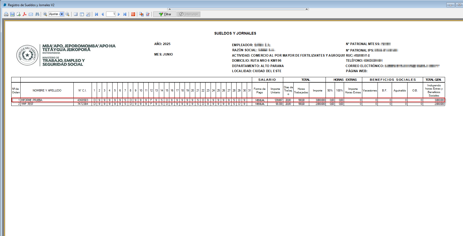Image resolution: width=463 pixels, height=236 pixels.
Task: Go to first page
Action: pyautogui.click(x=96, y=14)
